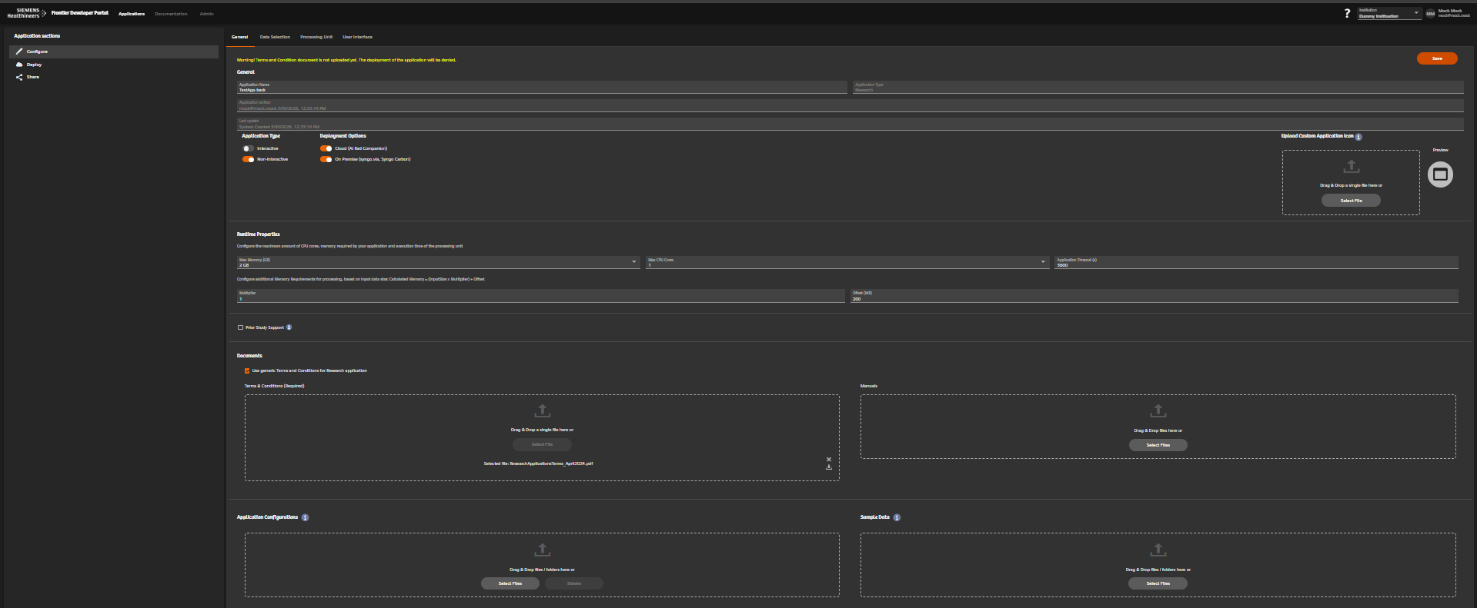Remove the selected Terms PDF file
This screenshot has width=1477, height=608.
(829, 460)
